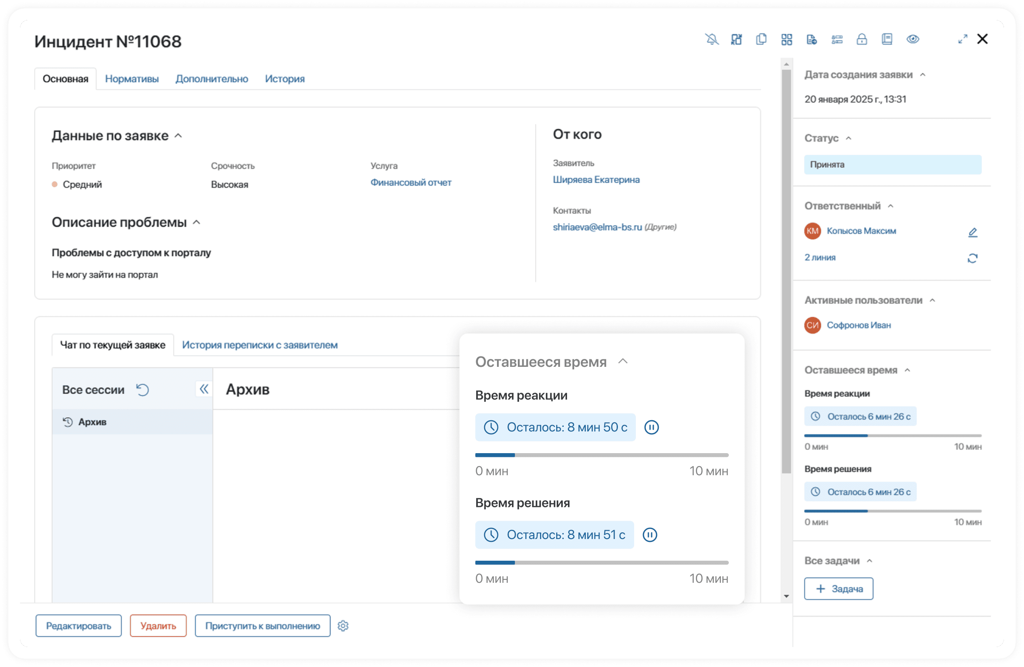Click the vertical scrollbar thumb
Viewport: 1024px width, 667px height.
(x=786, y=271)
